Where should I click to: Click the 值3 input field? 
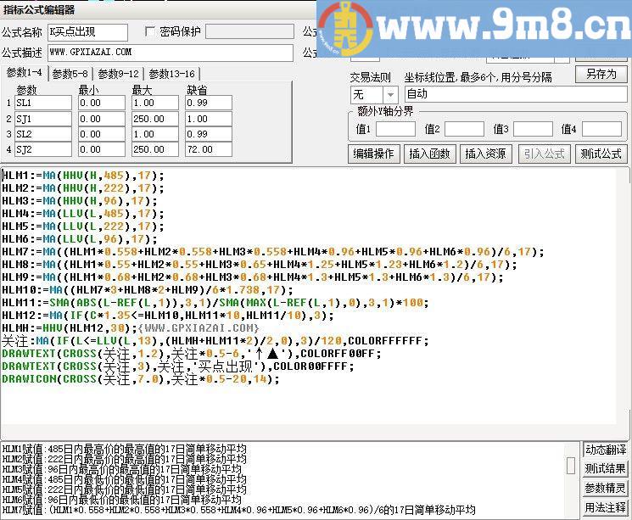533,129
